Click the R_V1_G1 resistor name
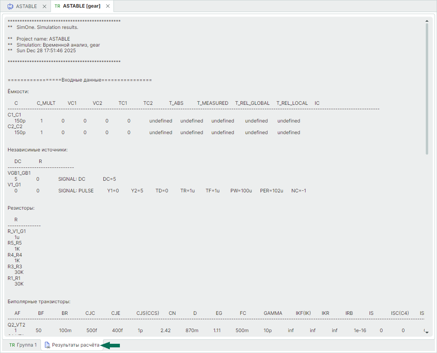This screenshot has width=437, height=353. (17, 231)
